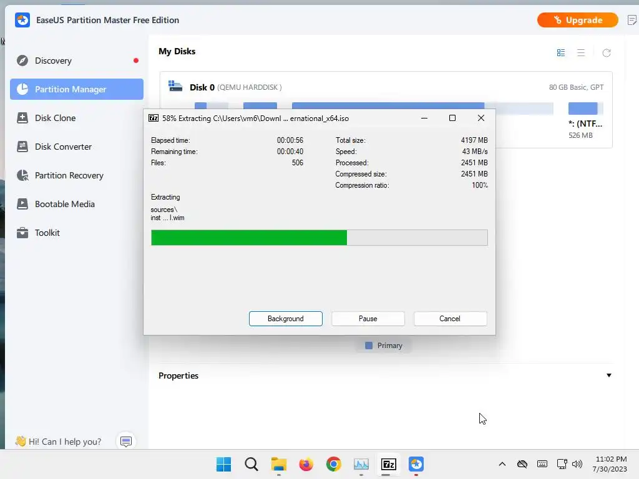Pause the 7-Zip extraction
This screenshot has height=479, width=639.
tap(368, 319)
